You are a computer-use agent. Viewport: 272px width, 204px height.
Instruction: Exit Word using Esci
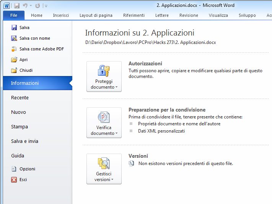point(23,180)
